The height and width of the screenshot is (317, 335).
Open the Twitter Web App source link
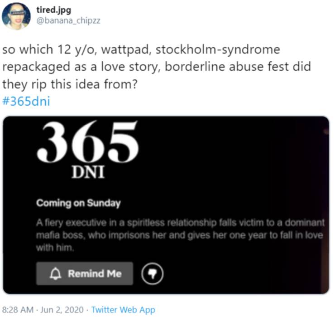tap(123, 309)
